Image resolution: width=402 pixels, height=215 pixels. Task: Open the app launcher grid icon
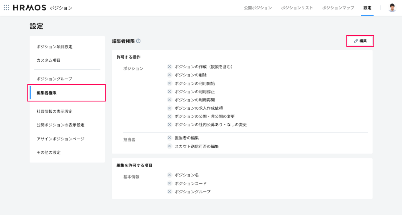click(6, 8)
